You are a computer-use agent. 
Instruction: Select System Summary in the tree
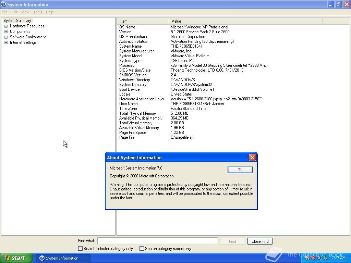(x=17, y=21)
